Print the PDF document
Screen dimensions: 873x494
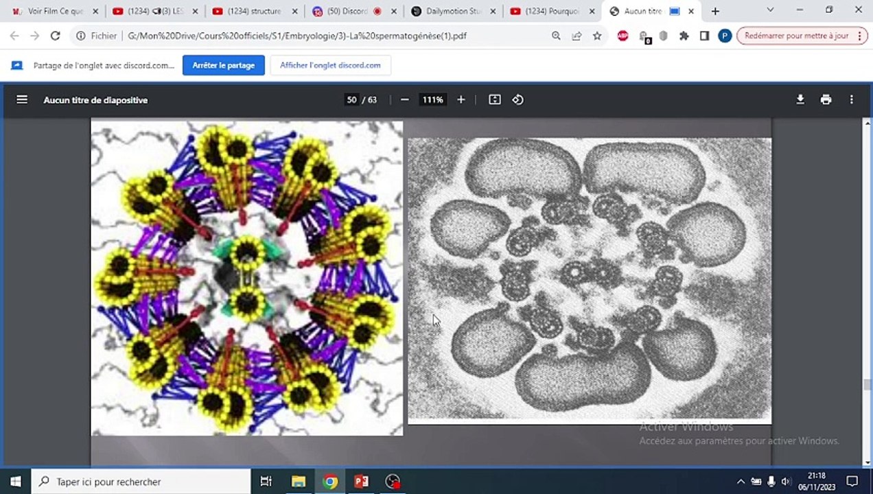click(x=826, y=99)
